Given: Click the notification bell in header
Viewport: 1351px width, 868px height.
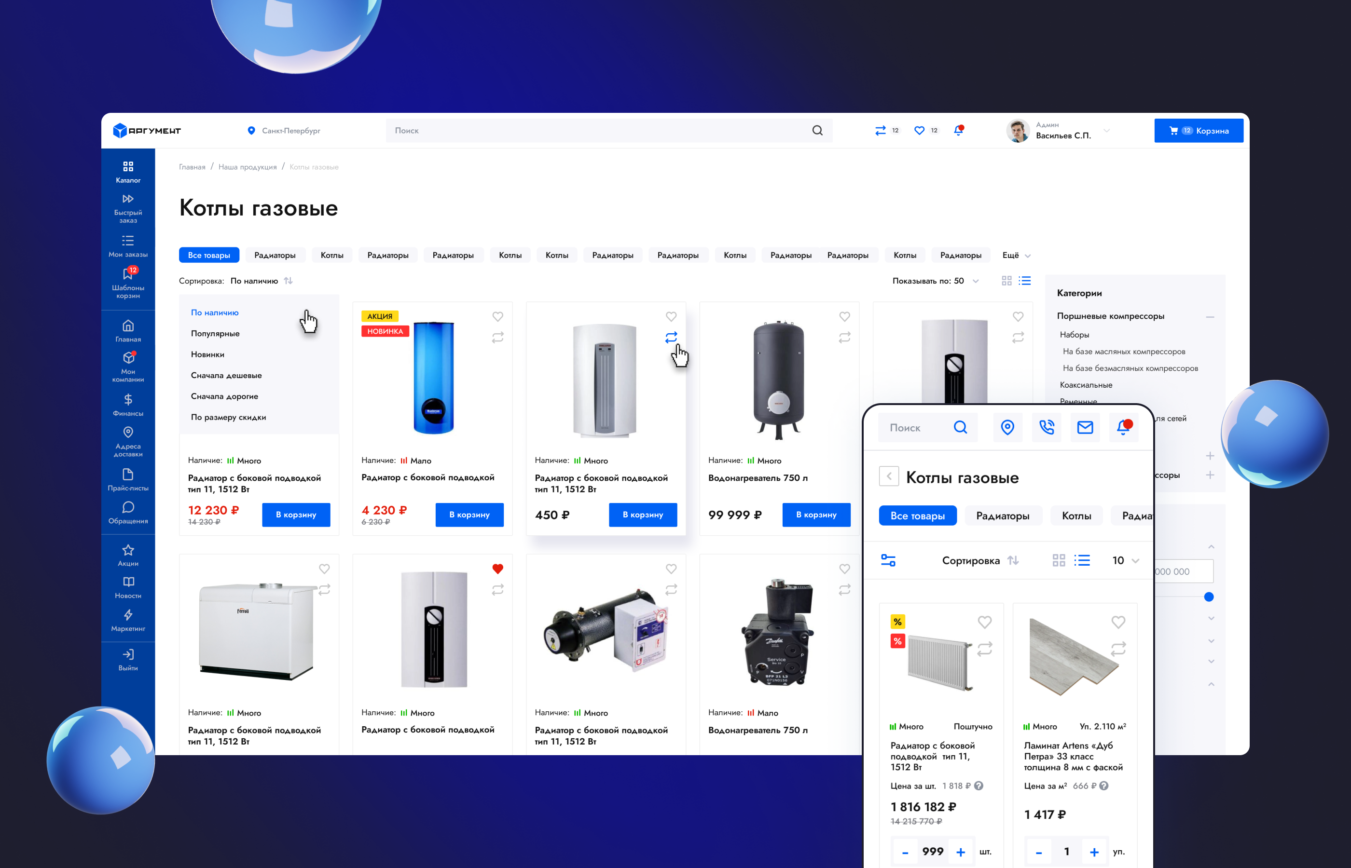Looking at the screenshot, I should [x=958, y=130].
